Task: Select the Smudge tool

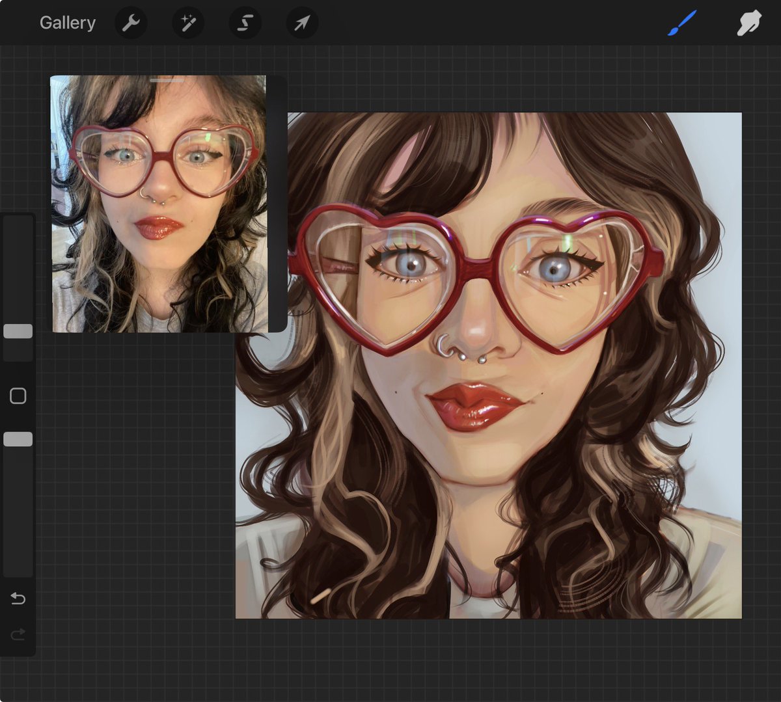Action: tap(749, 23)
